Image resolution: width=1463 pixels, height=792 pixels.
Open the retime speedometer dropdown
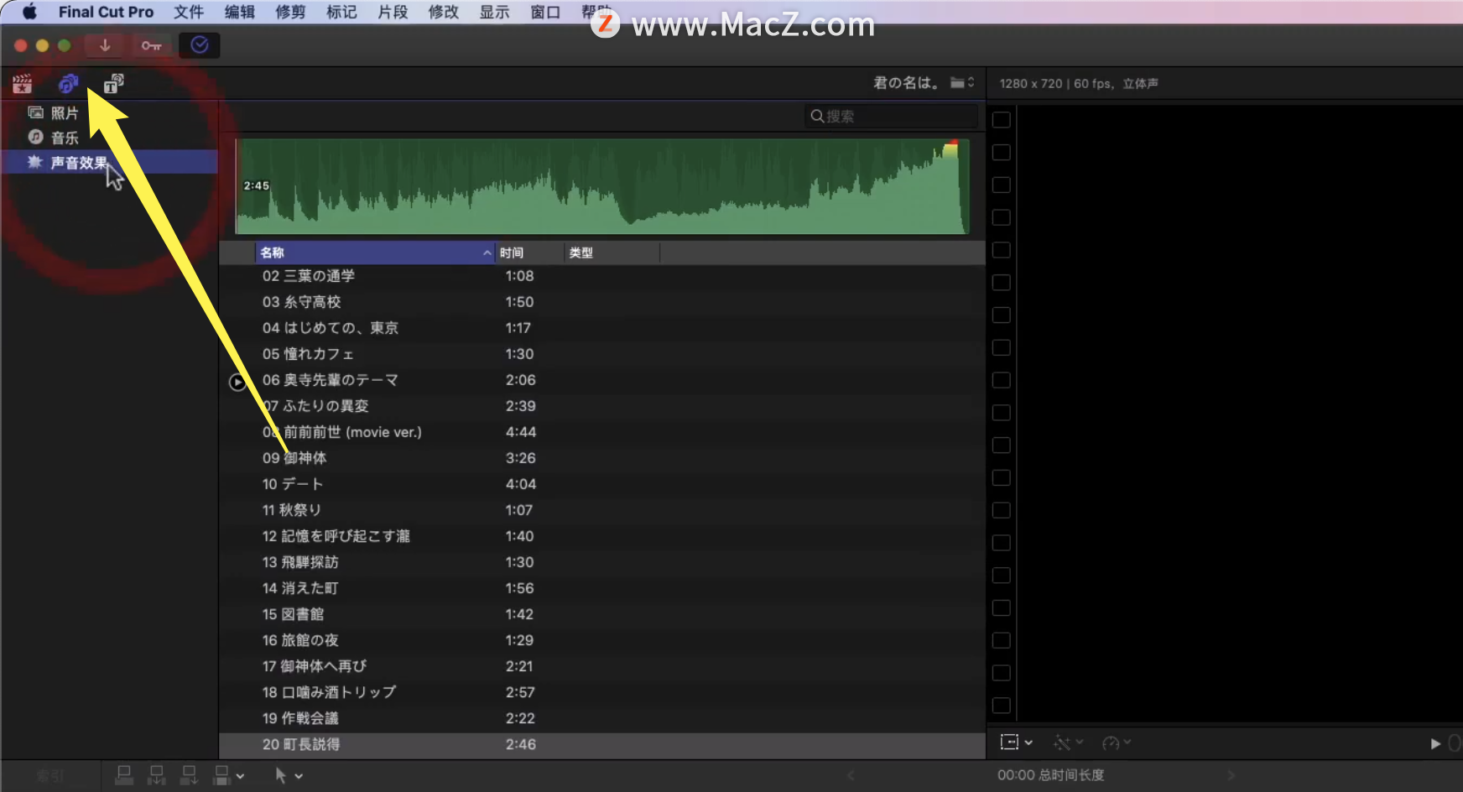[1117, 742]
